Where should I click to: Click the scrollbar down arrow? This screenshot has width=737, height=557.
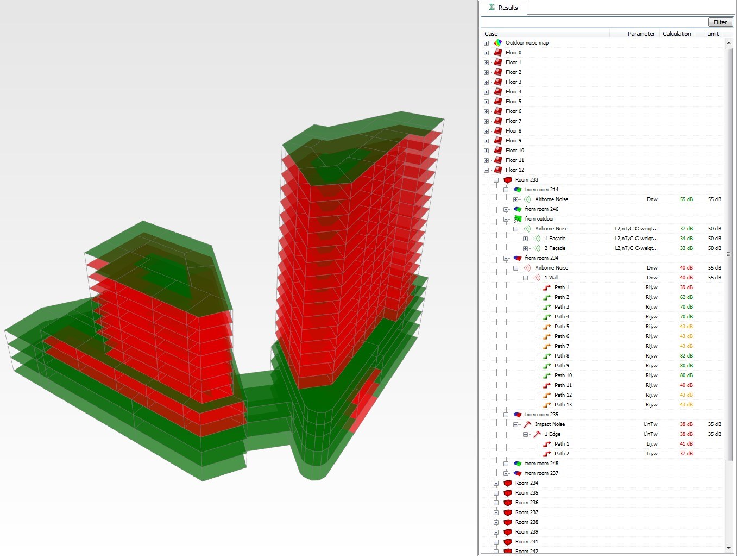(728, 548)
